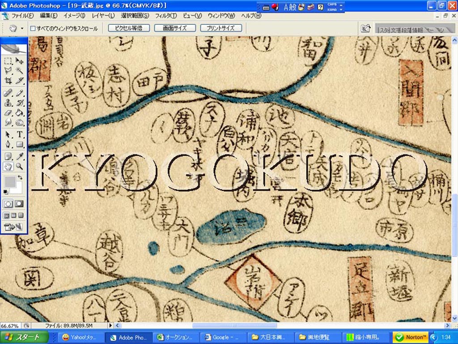Select the Sponge tool

click(19, 122)
